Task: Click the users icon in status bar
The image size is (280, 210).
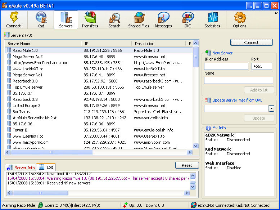Action: pyautogui.click(x=41, y=205)
